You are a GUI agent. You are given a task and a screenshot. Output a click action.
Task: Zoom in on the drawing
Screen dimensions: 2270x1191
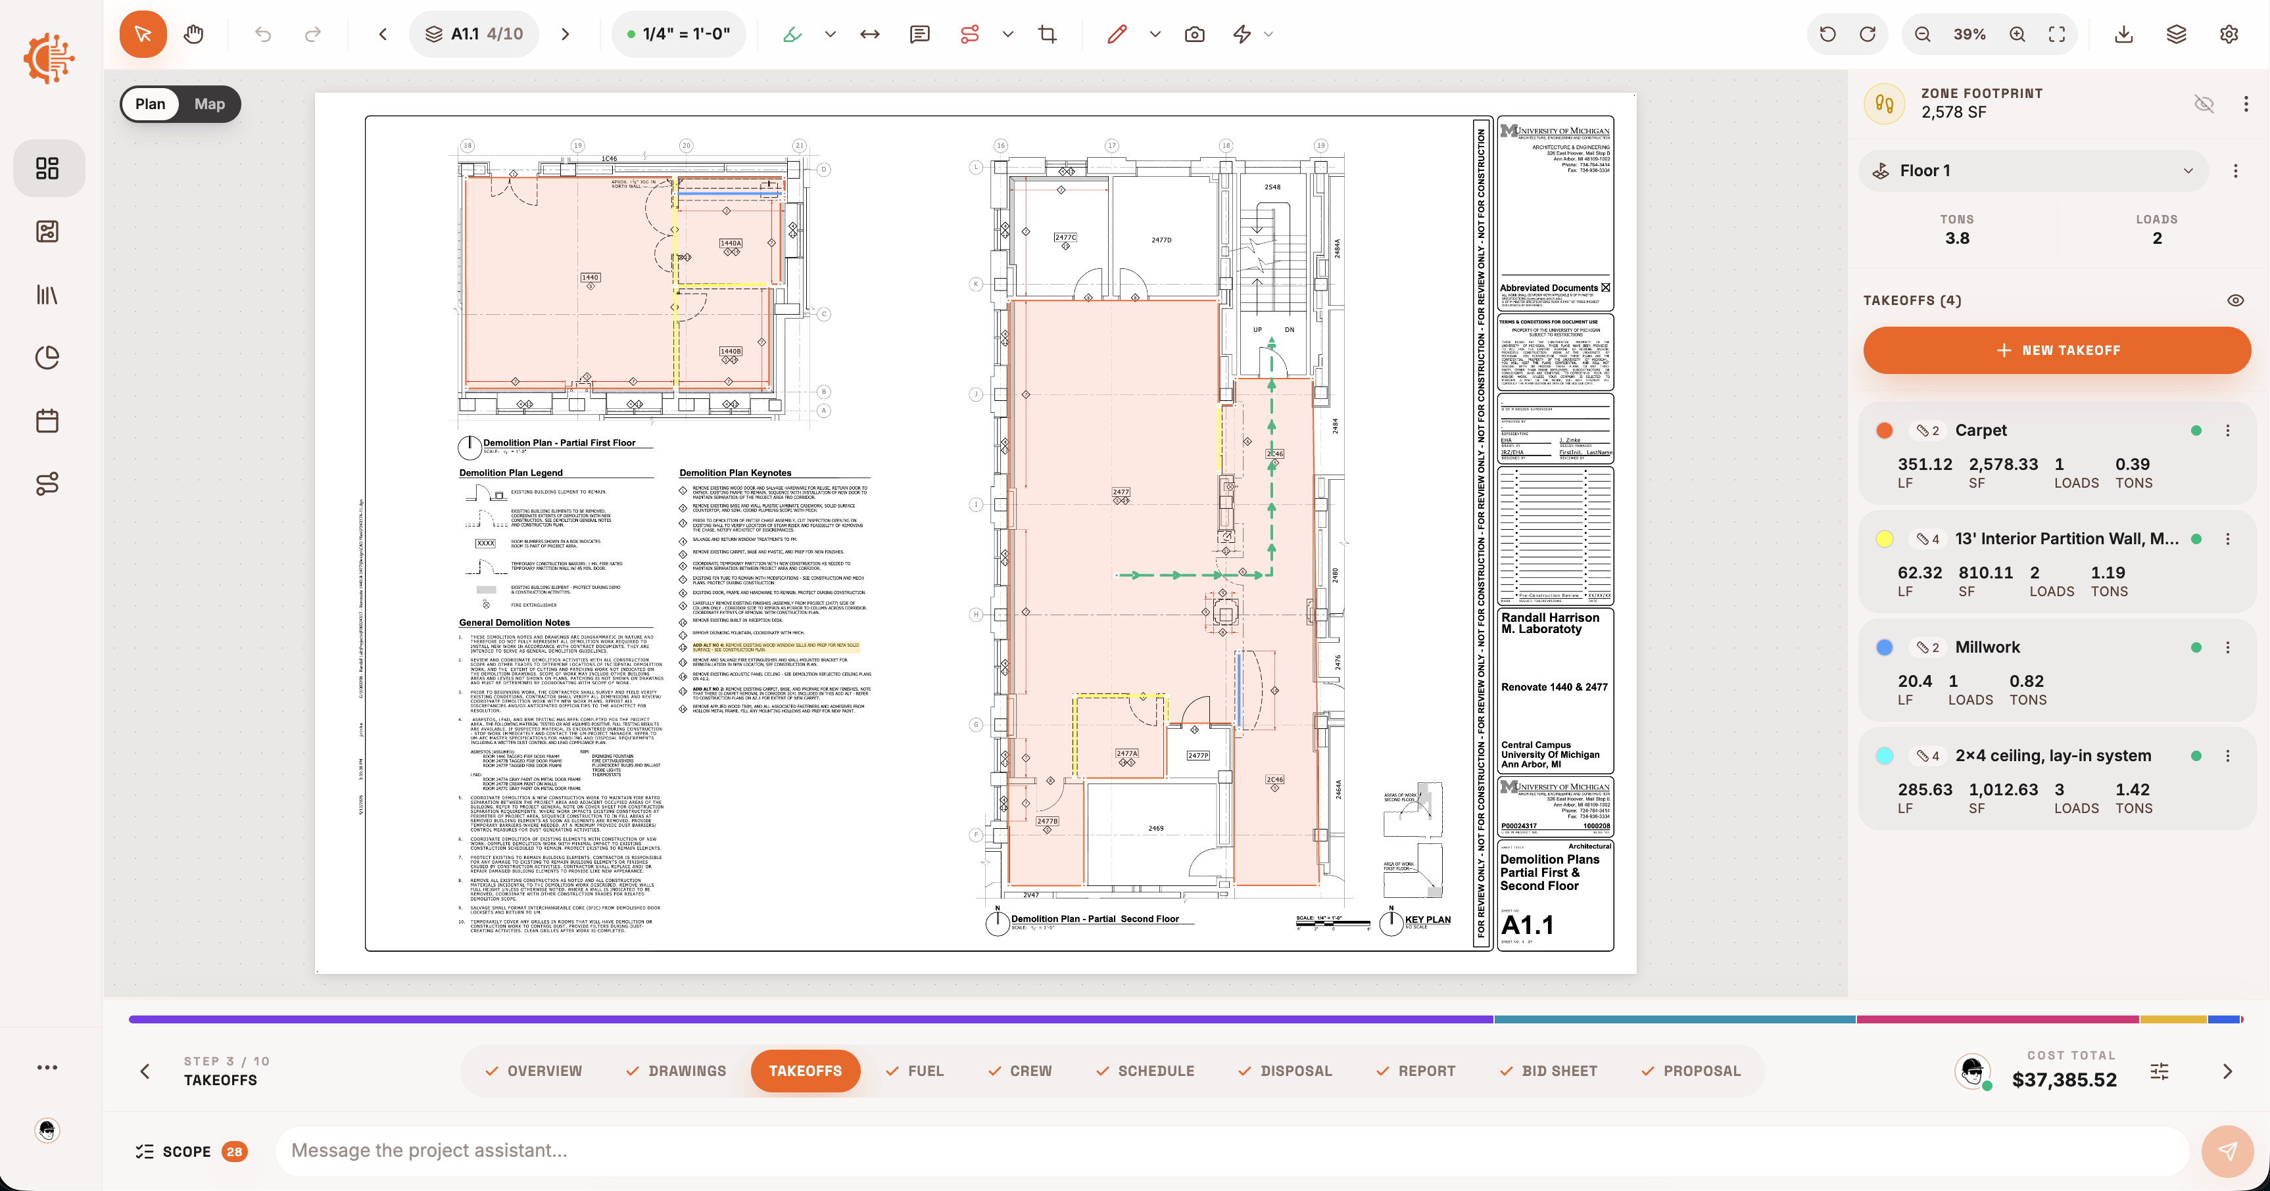2017,34
